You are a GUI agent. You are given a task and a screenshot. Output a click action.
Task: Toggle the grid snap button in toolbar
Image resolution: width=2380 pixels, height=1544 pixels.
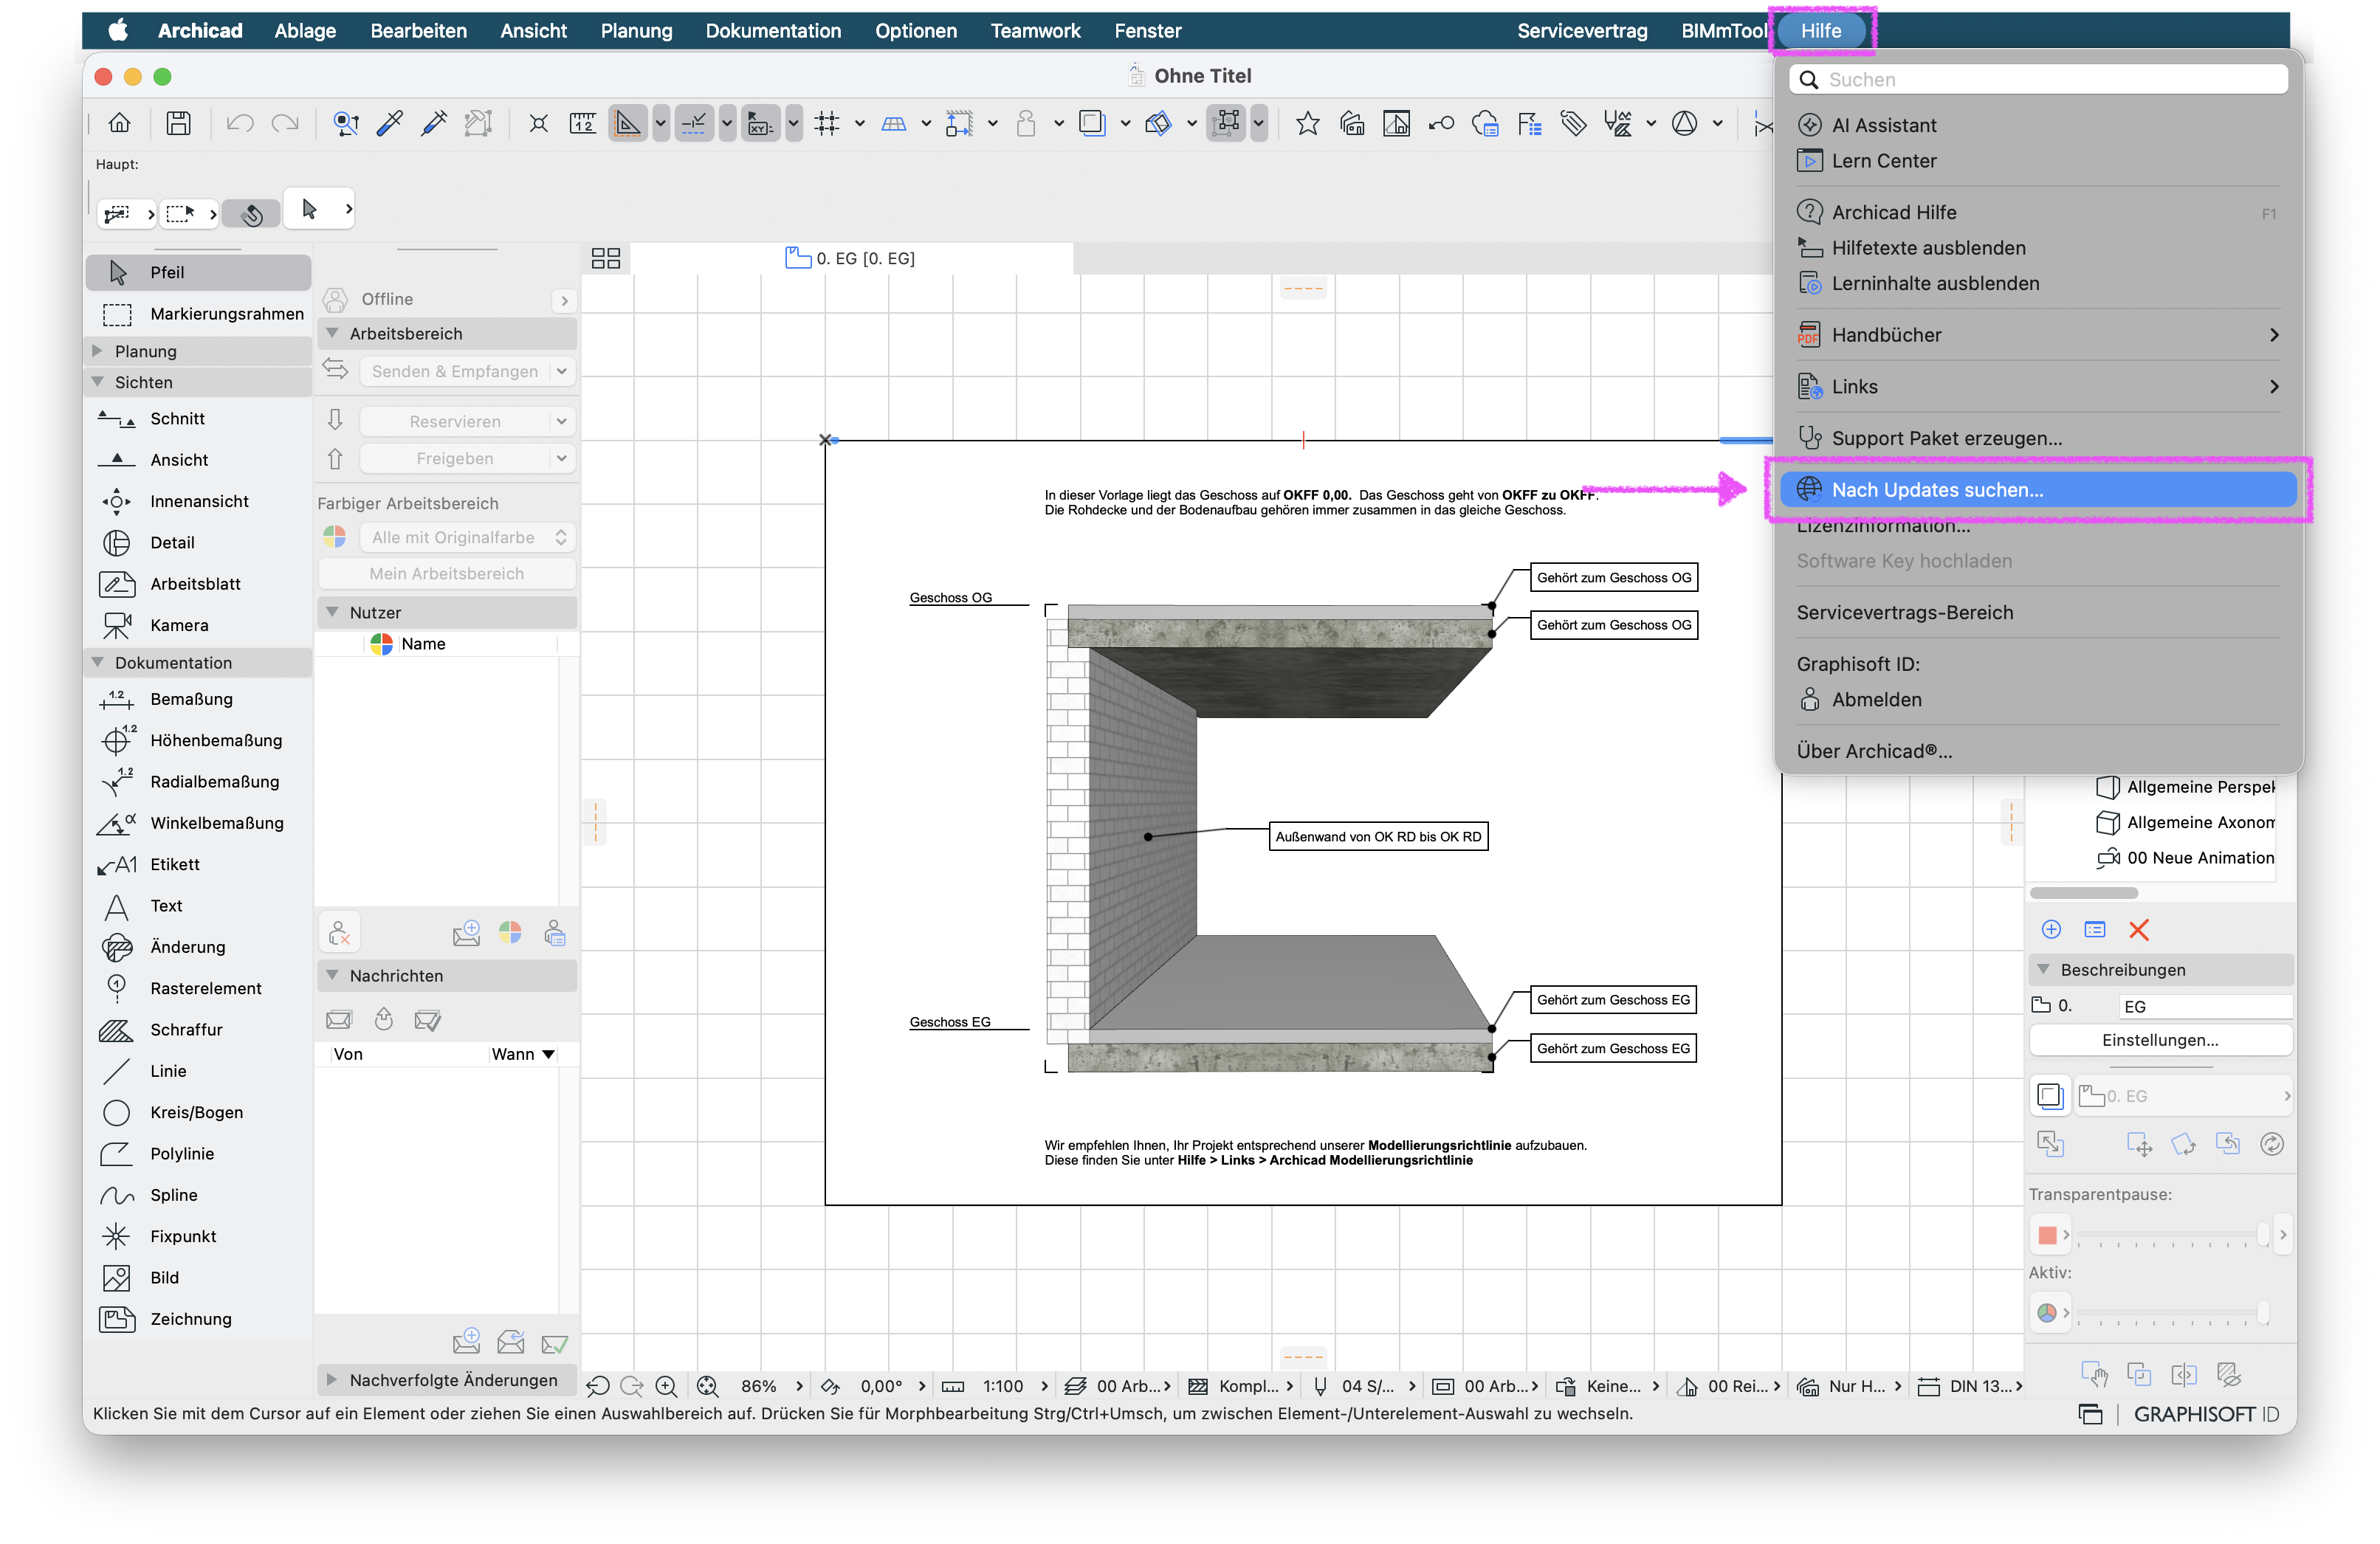tap(827, 123)
